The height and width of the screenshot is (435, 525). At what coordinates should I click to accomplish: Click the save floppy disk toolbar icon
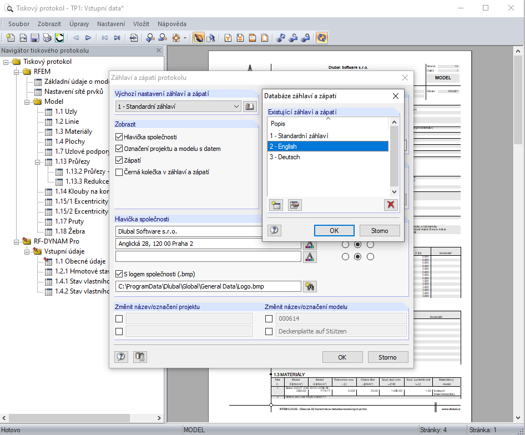35,38
